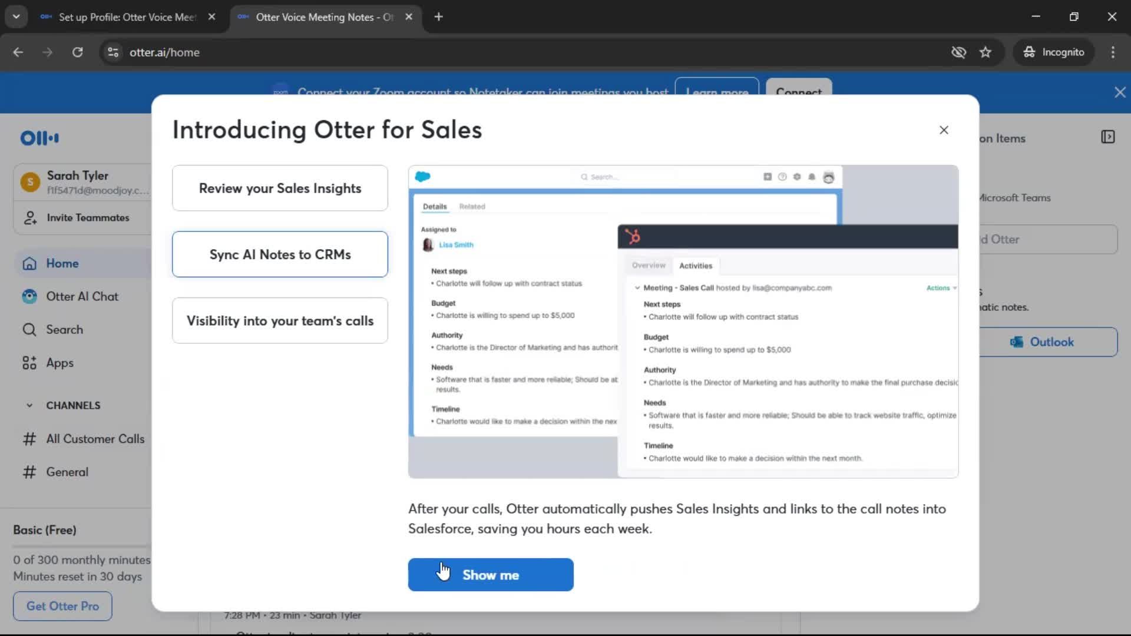Click the Sales preview image
Viewport: 1131px width, 636px height.
pos(683,322)
